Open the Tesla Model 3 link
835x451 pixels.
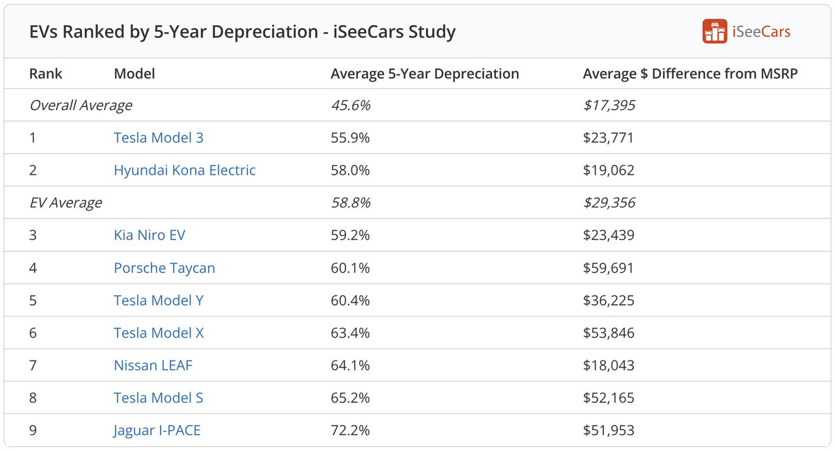159,138
